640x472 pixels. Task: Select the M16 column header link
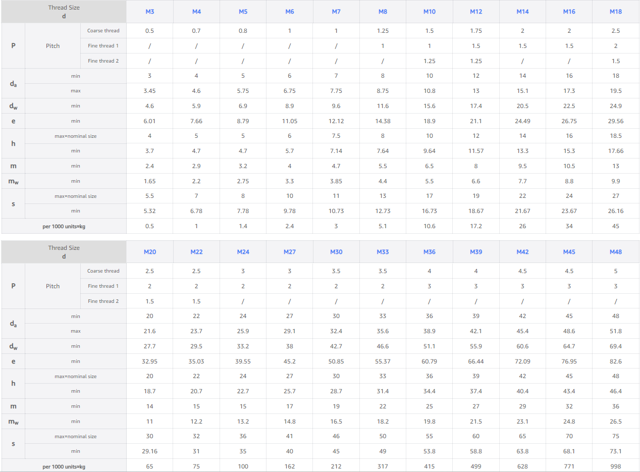tap(569, 12)
